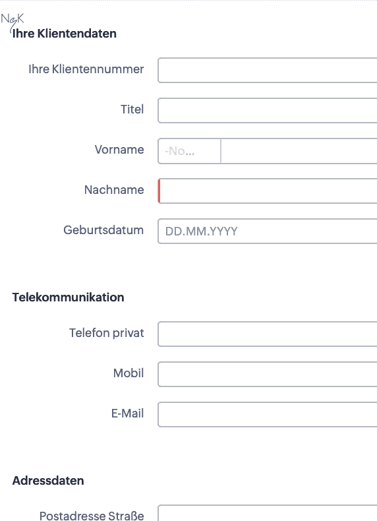Focus the Mobil number field
377x521 pixels.
[x=268, y=374]
